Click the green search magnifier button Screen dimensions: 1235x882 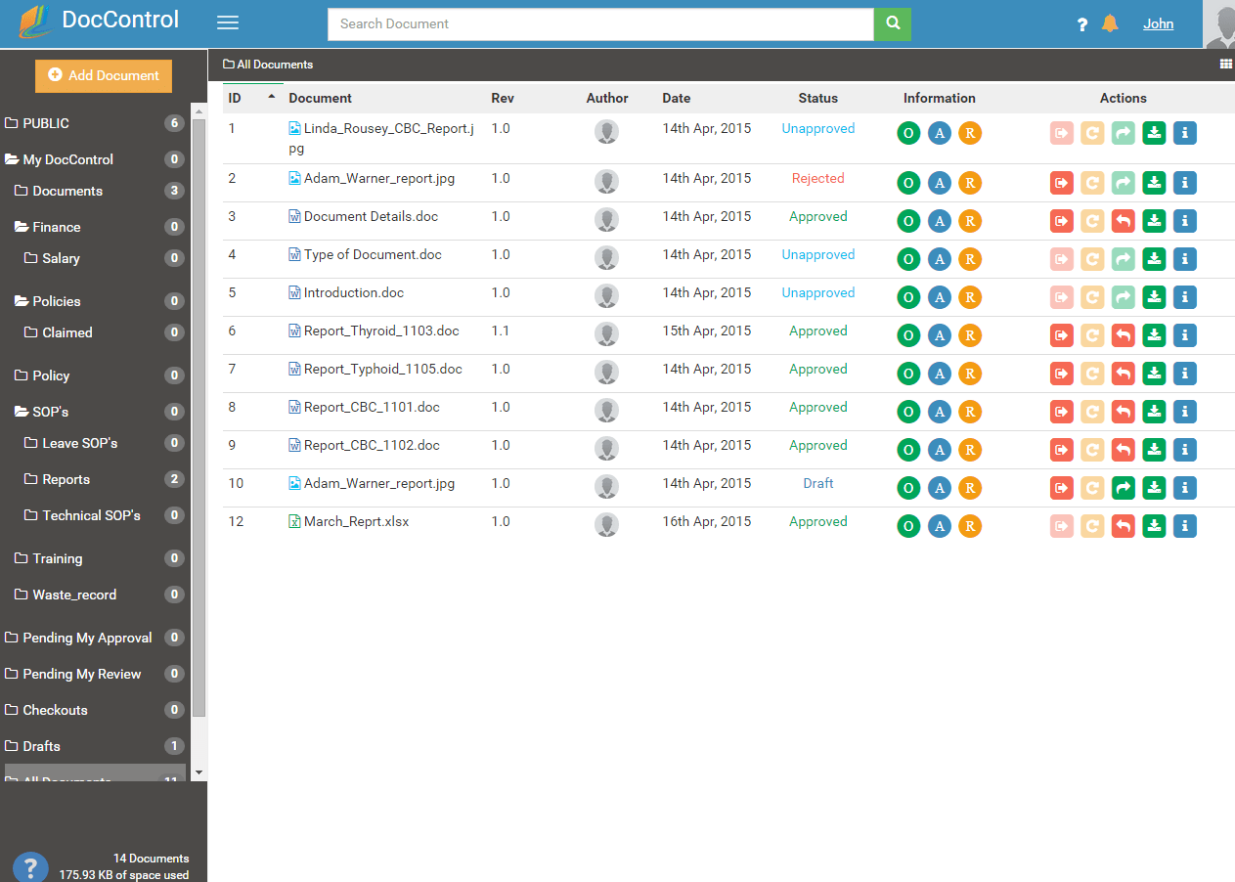(x=893, y=23)
